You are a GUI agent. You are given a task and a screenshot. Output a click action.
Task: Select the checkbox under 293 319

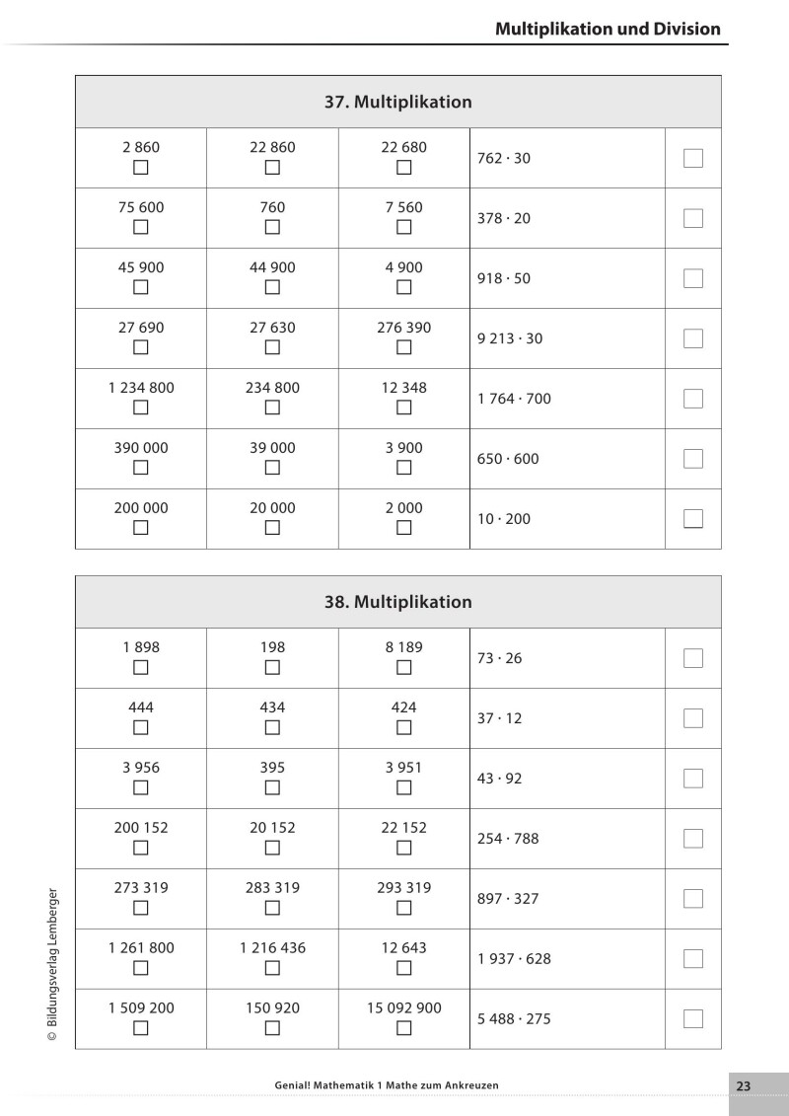point(403,909)
